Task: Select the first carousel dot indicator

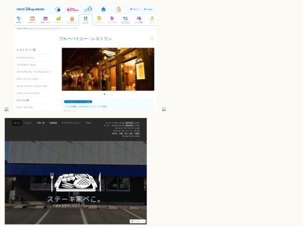Action: pos(105,94)
